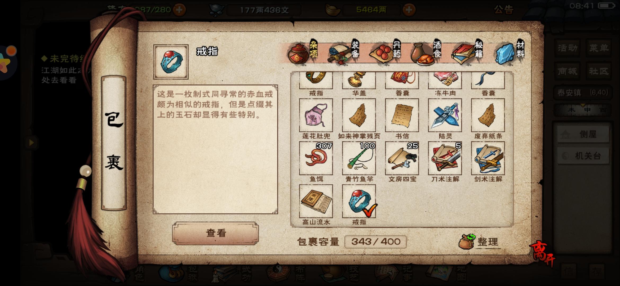
Task: Select the 陆灵 crossed daggers item
Action: tap(445, 115)
